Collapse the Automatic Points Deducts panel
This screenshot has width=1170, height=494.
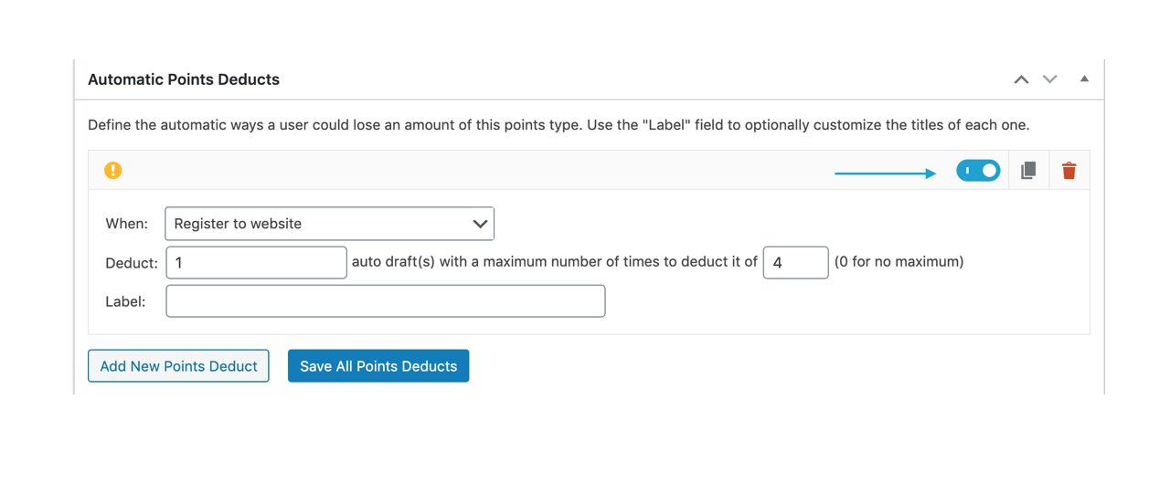[x=1084, y=79]
